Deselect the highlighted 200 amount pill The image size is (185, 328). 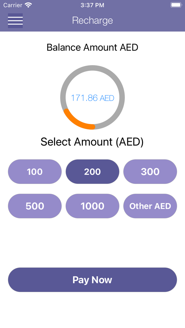click(x=92, y=172)
